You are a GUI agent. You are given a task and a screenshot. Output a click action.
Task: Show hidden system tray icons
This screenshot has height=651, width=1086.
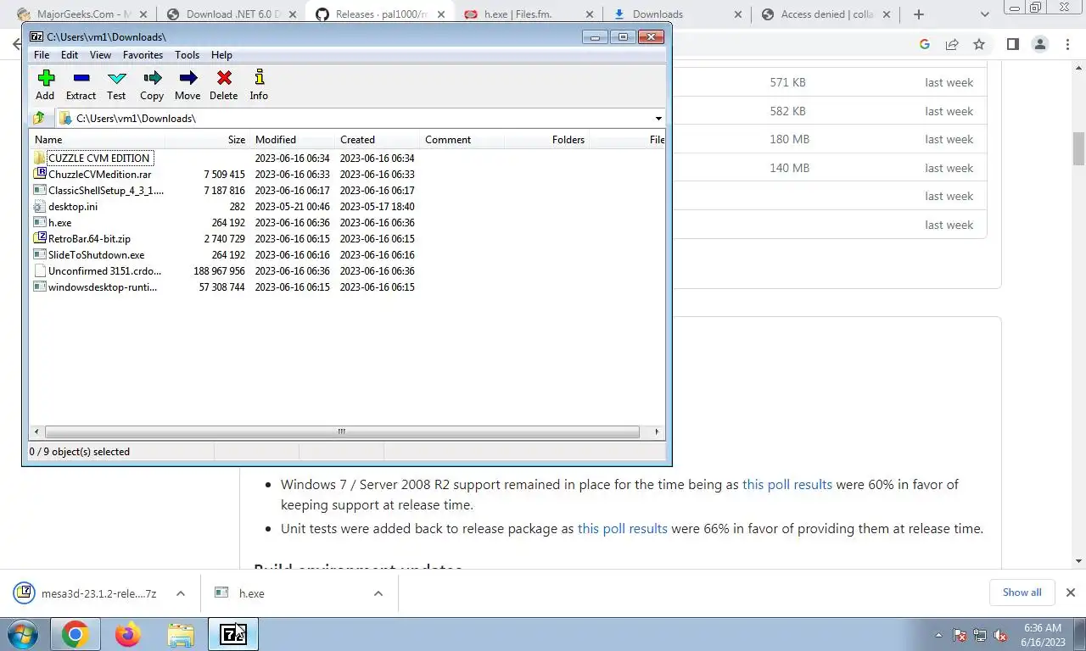pyautogui.click(x=938, y=635)
